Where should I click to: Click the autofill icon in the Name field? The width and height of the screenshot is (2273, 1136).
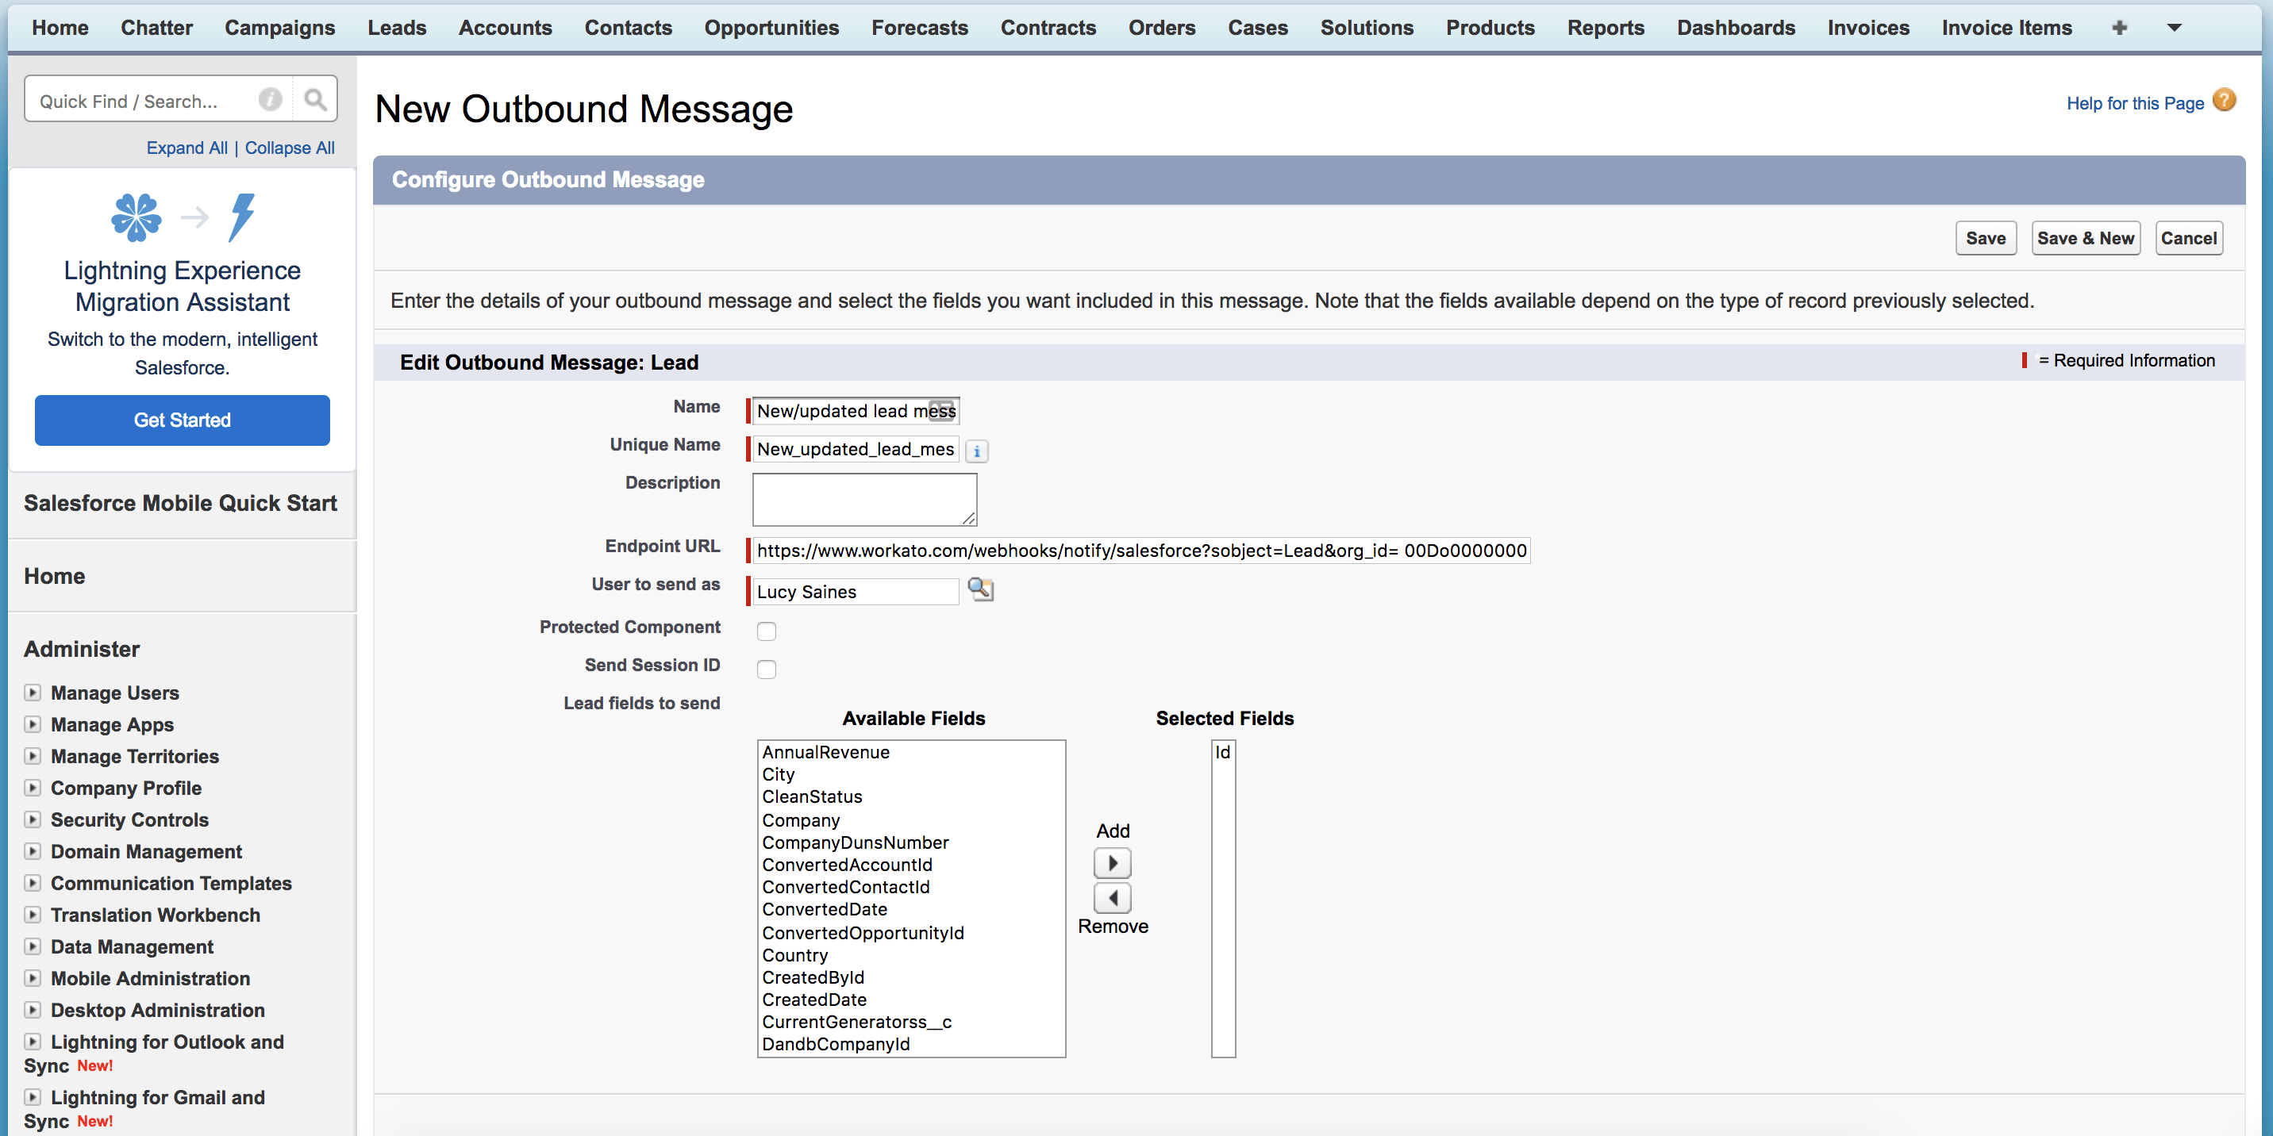[941, 410]
